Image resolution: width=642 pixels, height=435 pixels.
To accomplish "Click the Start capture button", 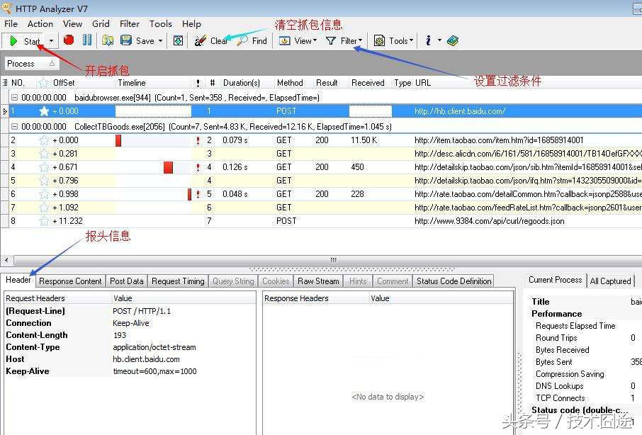I will point(25,40).
